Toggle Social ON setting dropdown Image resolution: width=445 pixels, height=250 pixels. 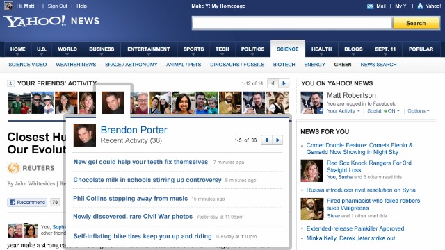point(383,111)
